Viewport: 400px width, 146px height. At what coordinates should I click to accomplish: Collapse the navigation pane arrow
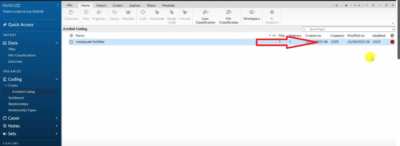(58, 5)
